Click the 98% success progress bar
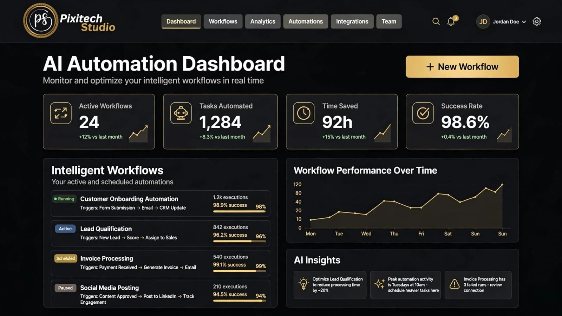Screen dimensions: 562x316 (240, 211)
